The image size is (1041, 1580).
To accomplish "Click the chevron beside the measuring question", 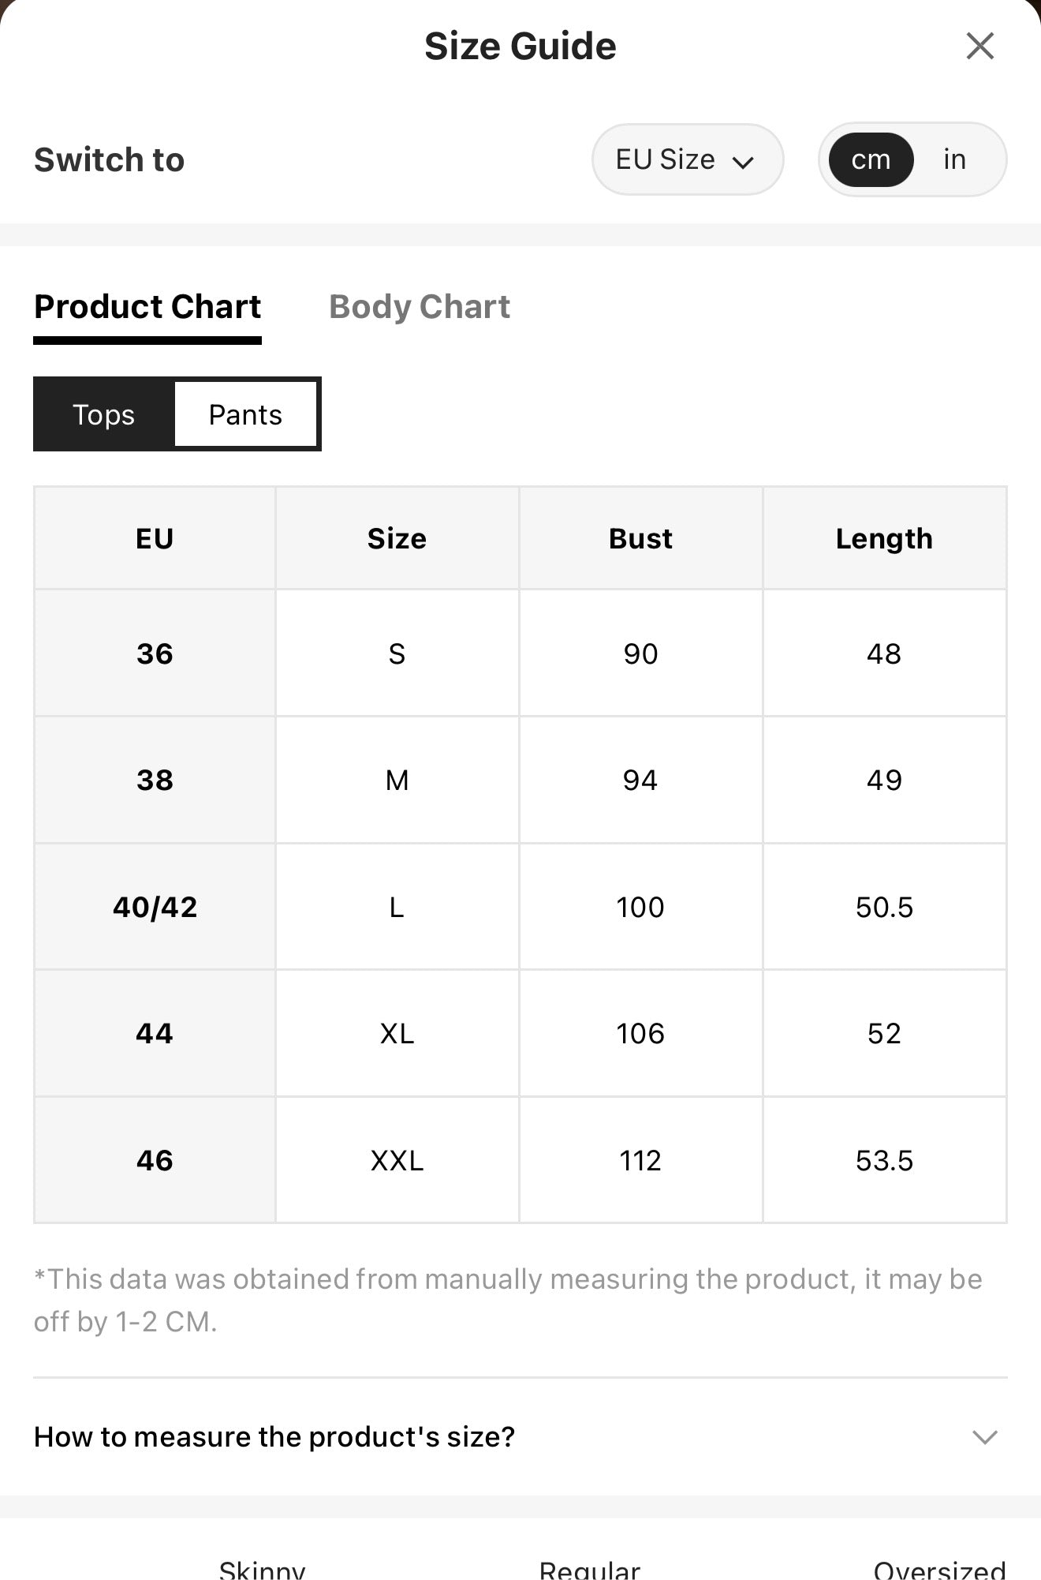I will 985,1437.
